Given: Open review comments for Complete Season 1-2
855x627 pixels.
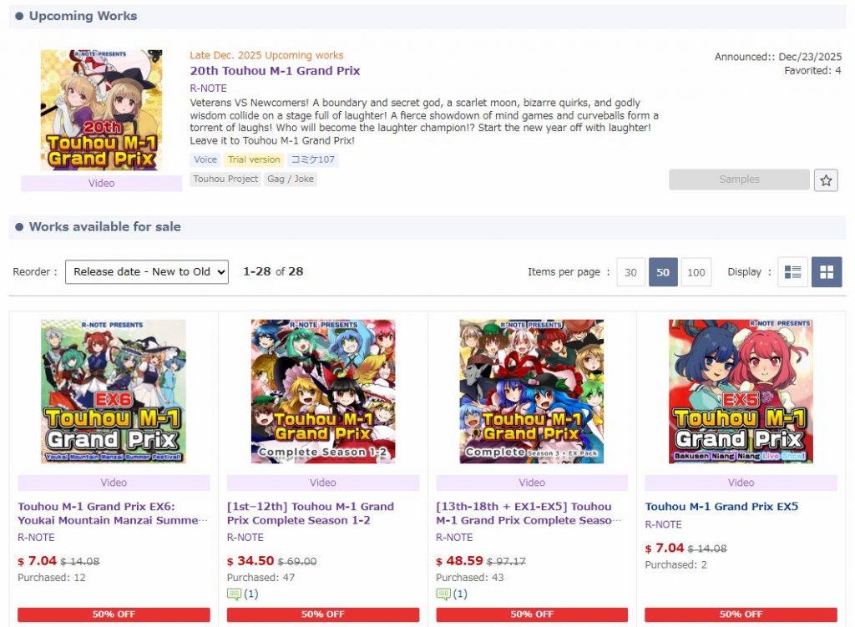Looking at the screenshot, I should (x=243, y=594).
